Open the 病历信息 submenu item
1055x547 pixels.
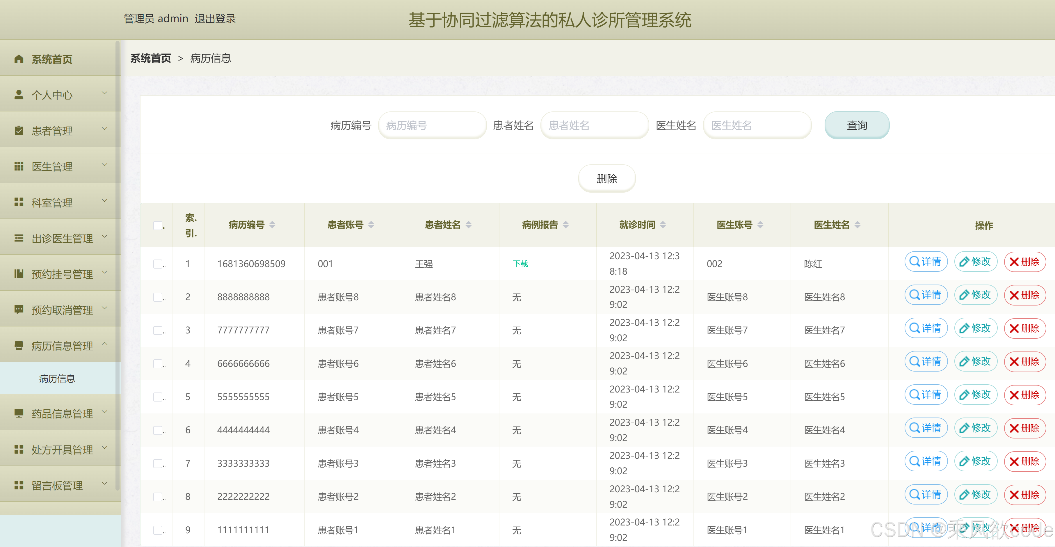[57, 379]
